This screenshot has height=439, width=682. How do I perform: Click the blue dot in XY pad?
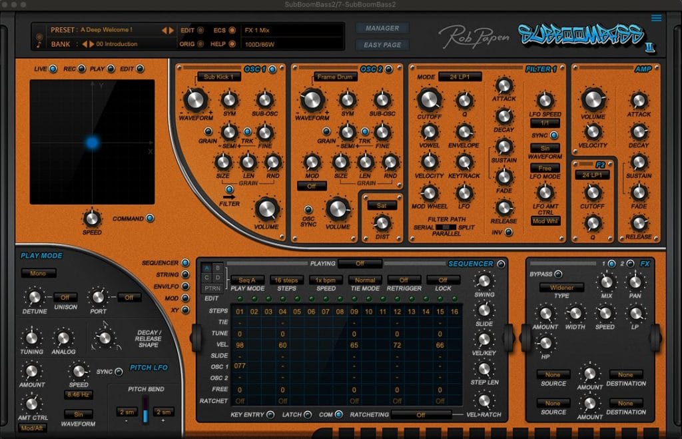coord(92,143)
